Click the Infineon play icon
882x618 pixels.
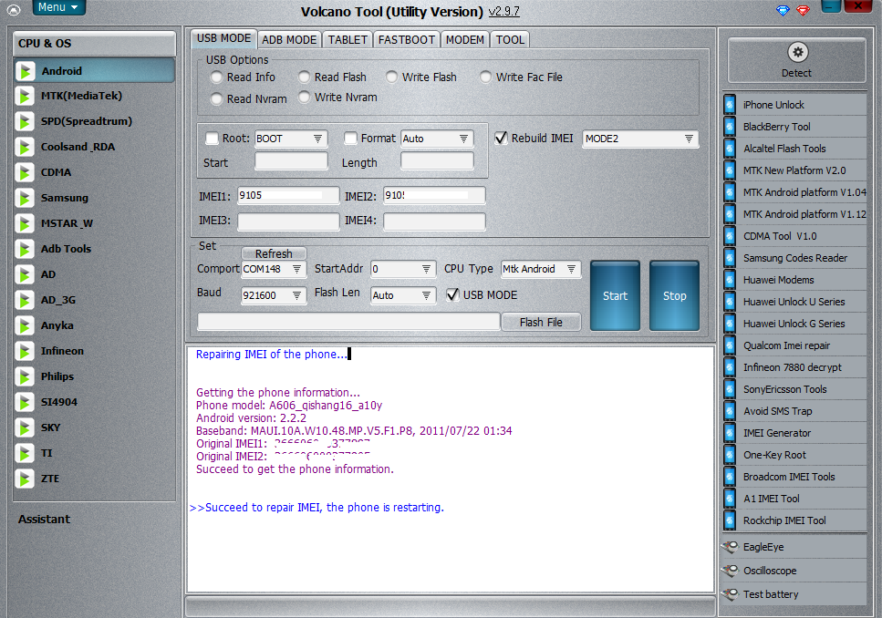coord(25,352)
